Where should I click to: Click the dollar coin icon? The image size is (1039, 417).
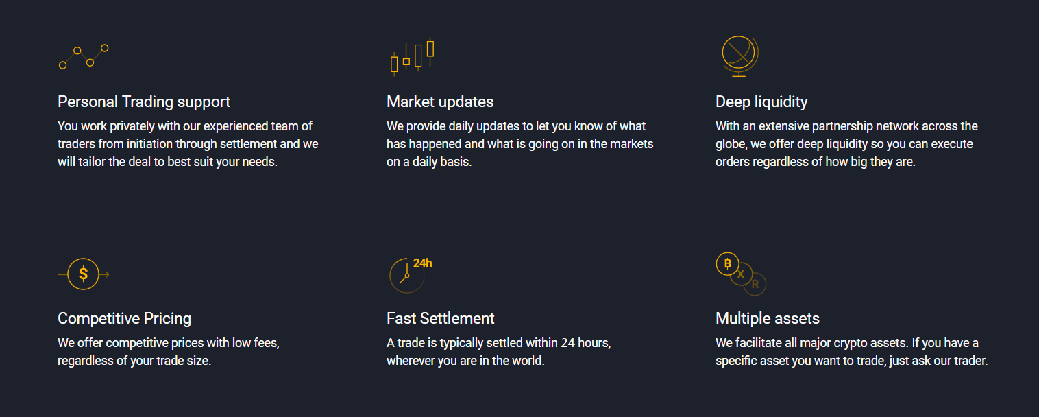click(84, 274)
